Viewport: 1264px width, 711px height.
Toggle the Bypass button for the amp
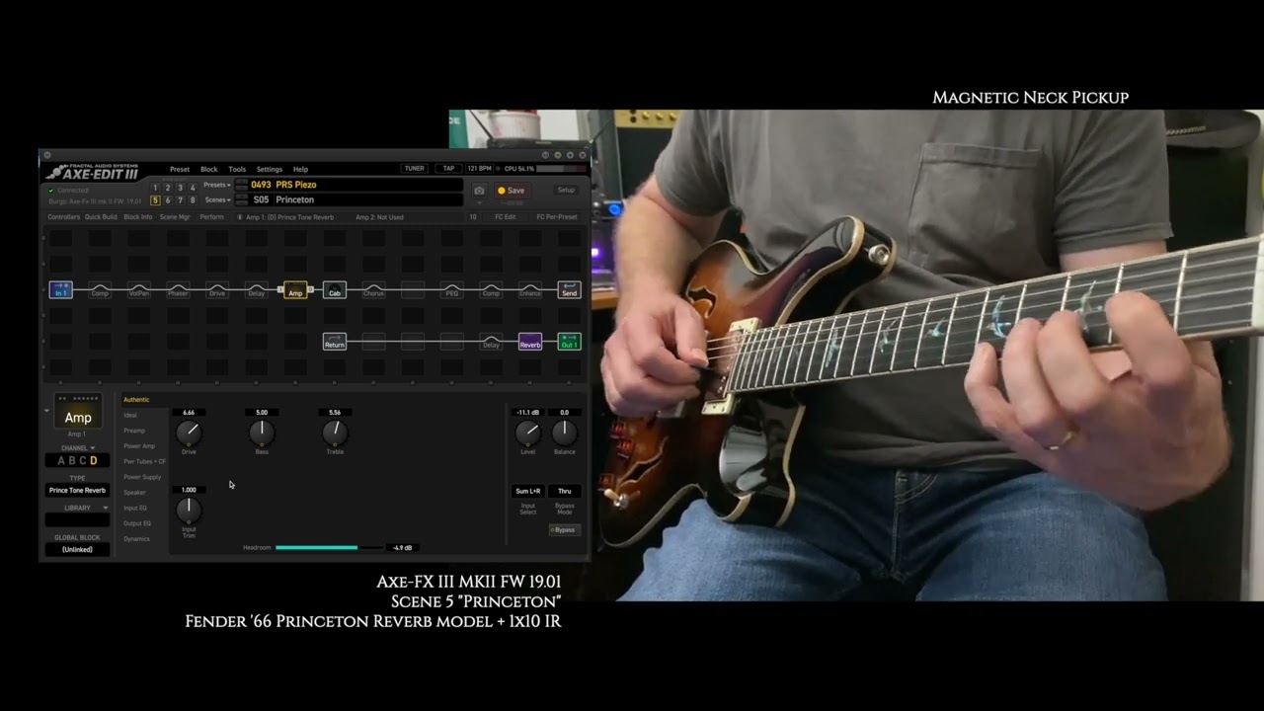point(563,530)
